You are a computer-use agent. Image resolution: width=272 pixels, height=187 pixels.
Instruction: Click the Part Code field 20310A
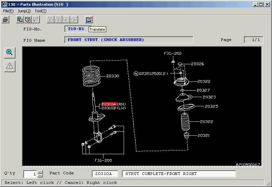click(x=105, y=174)
